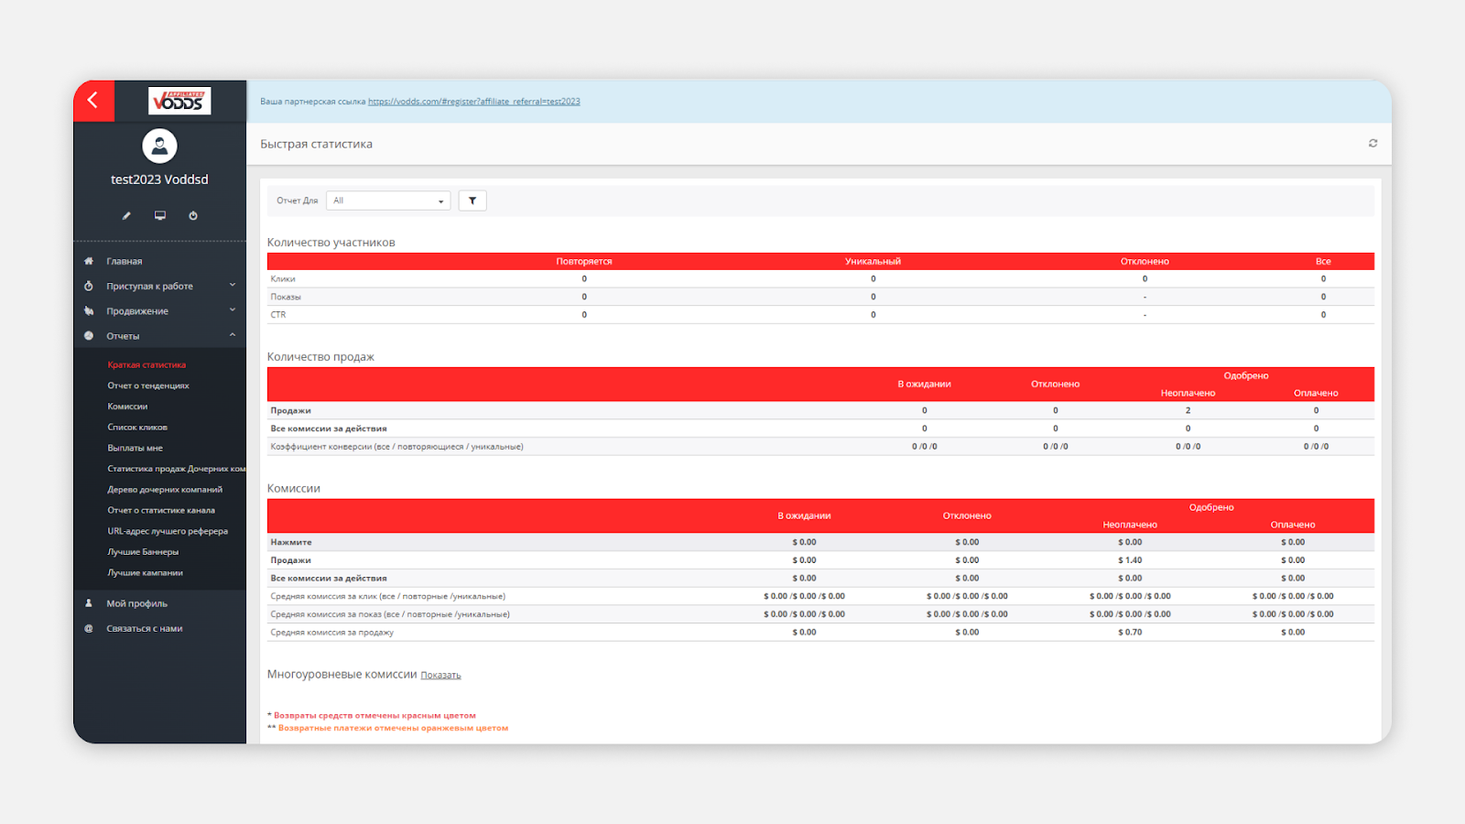
Task: Click the $ 0.70 average sale commission
Action: pyautogui.click(x=1130, y=633)
